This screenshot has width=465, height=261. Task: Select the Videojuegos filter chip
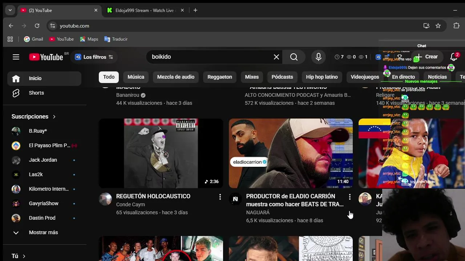tap(365, 77)
